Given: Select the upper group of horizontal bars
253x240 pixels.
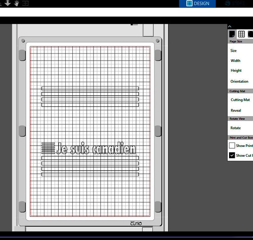Looking at the screenshot, I should point(90,97).
